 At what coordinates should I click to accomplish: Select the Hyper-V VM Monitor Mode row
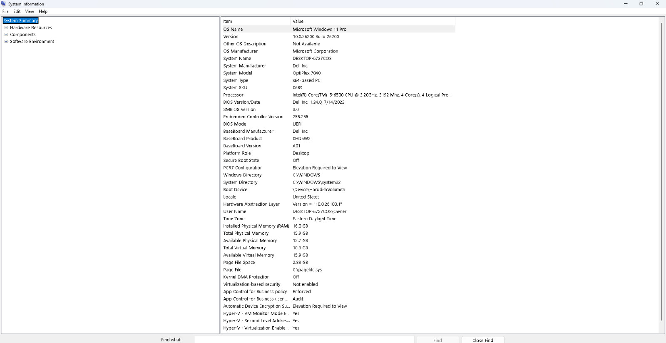pyautogui.click(x=338, y=313)
